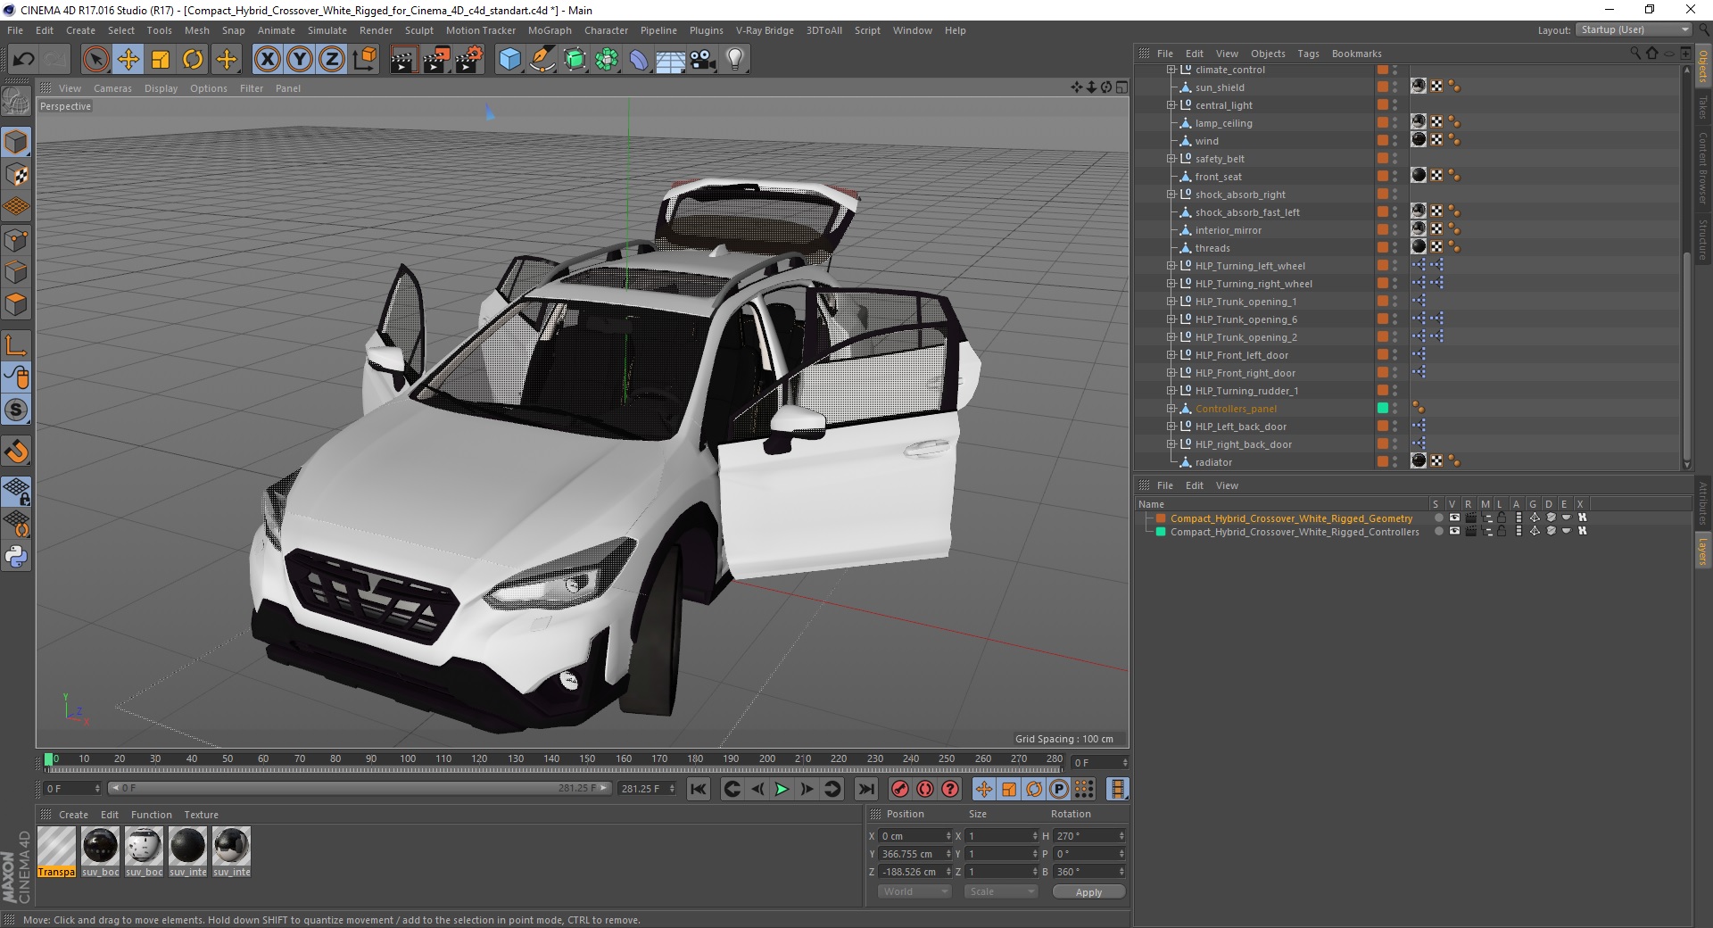
Task: Select Polygons mode in left toolbar
Action: click(x=16, y=303)
